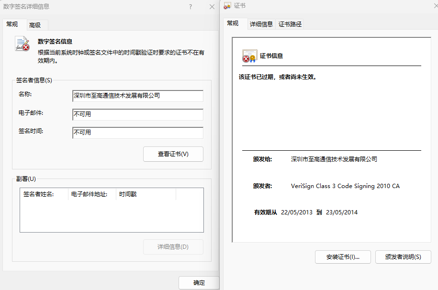Click the 时间戳 column header
The height and width of the screenshot is (290, 438).
click(x=146, y=194)
